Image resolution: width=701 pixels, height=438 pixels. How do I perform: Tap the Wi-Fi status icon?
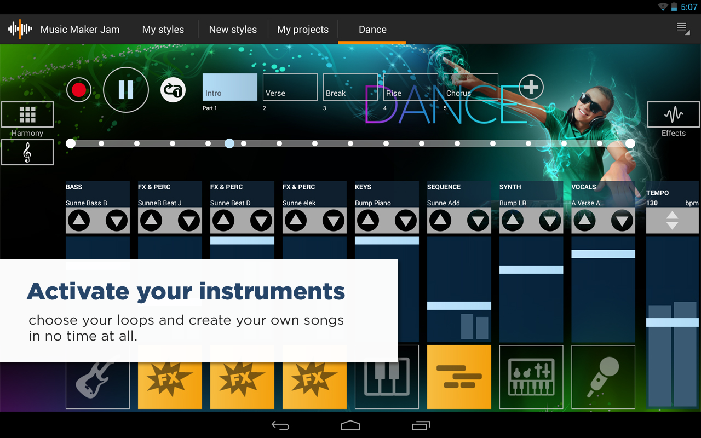[x=663, y=7]
